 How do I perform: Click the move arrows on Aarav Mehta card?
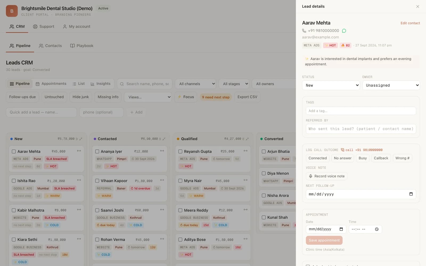pos(79,151)
